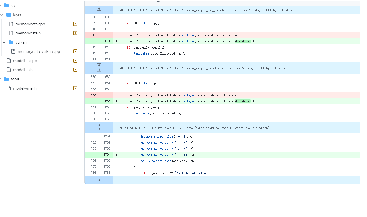Click the int p0 = ftell(bp) on line 661

[x=143, y=83]
